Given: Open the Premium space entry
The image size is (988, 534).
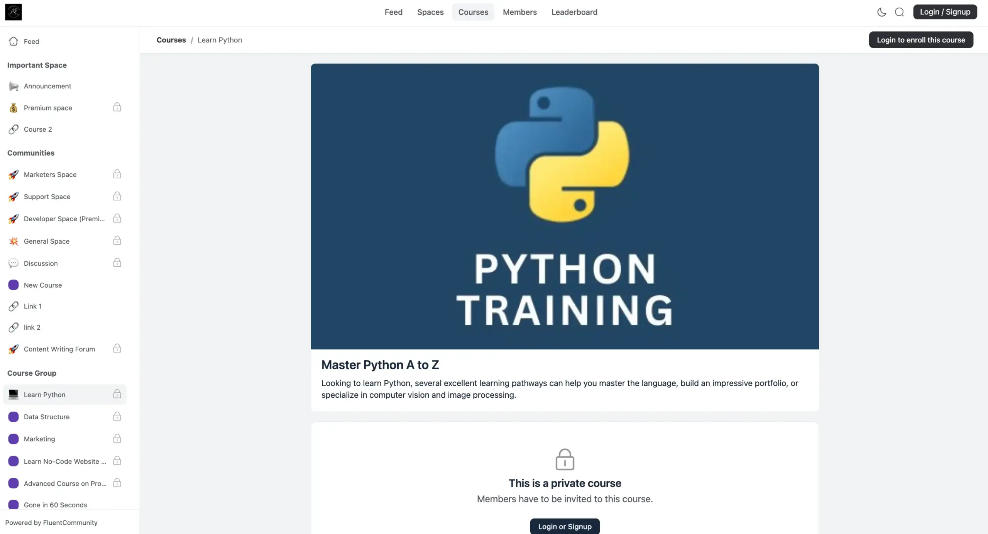Looking at the screenshot, I should click(x=65, y=108).
